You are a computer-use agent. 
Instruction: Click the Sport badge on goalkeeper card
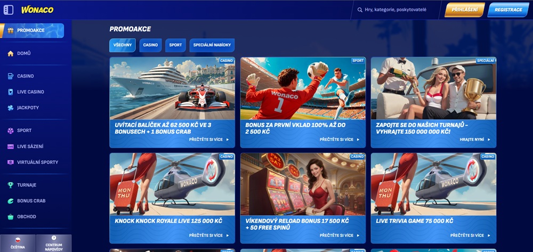(358, 61)
